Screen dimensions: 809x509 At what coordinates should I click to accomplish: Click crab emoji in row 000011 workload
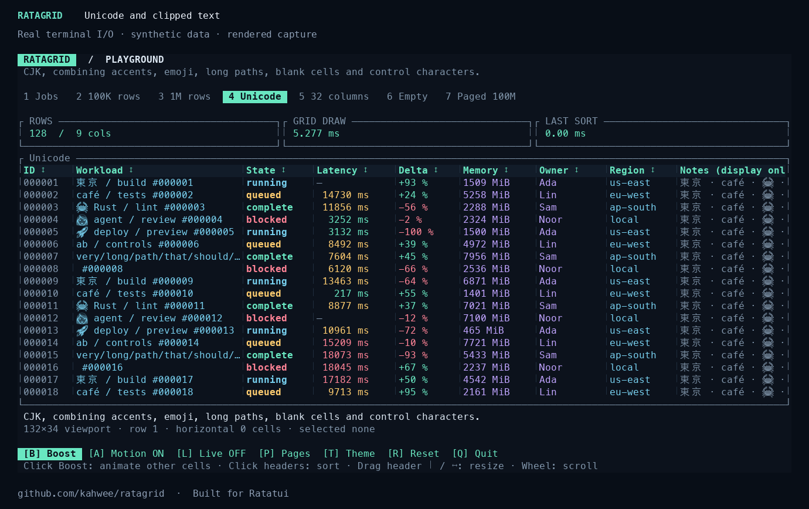pyautogui.click(x=82, y=306)
